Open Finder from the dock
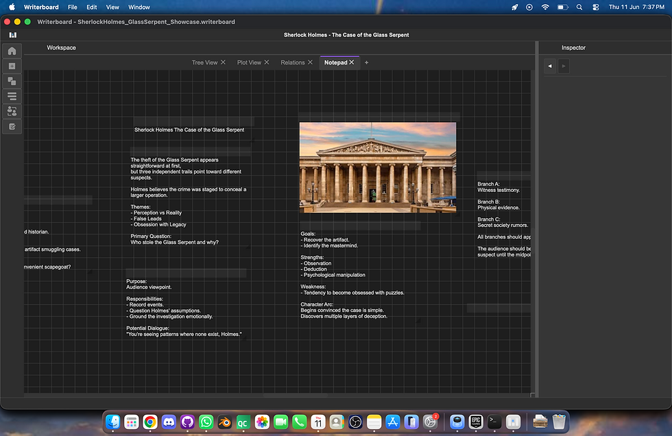This screenshot has width=672, height=436. click(x=112, y=422)
